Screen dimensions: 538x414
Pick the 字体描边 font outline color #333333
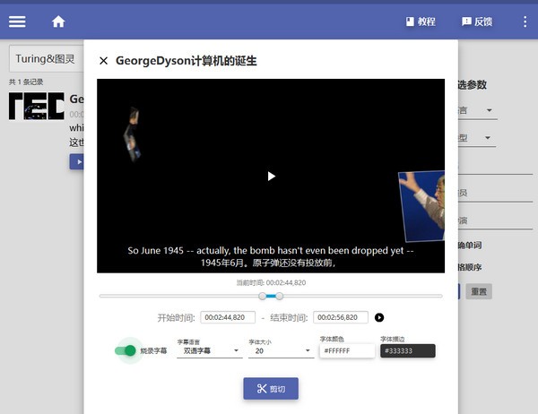[x=407, y=351]
